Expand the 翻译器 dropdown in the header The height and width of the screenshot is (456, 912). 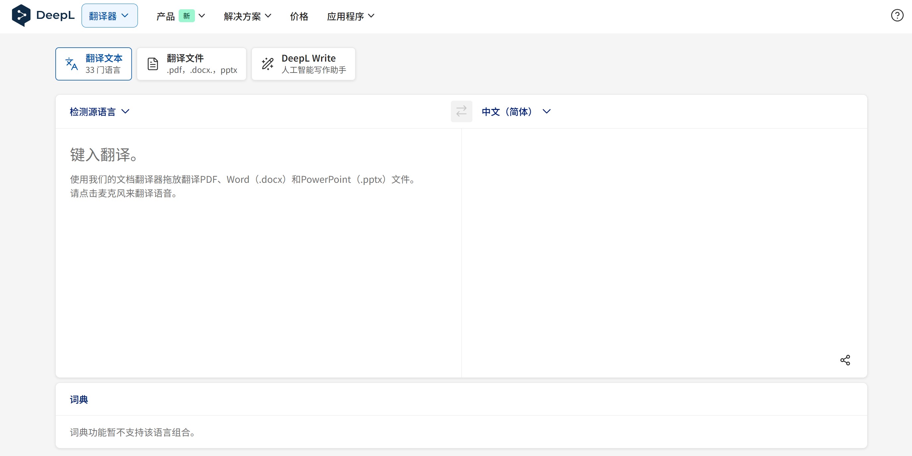(x=109, y=15)
